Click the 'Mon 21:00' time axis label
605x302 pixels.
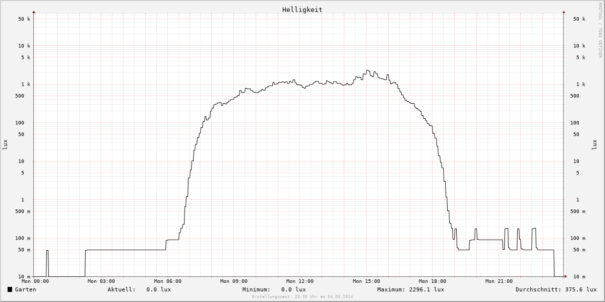click(x=499, y=281)
